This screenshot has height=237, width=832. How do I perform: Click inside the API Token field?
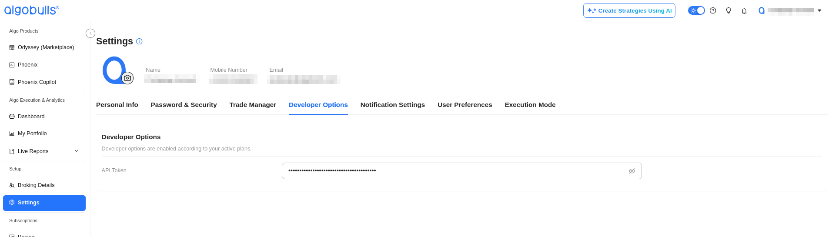(x=452, y=171)
